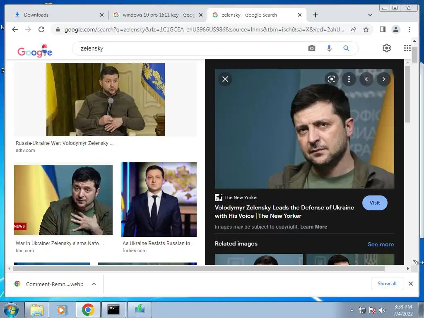Click As Ukraine Resists Russian In... caption

[x=158, y=243]
